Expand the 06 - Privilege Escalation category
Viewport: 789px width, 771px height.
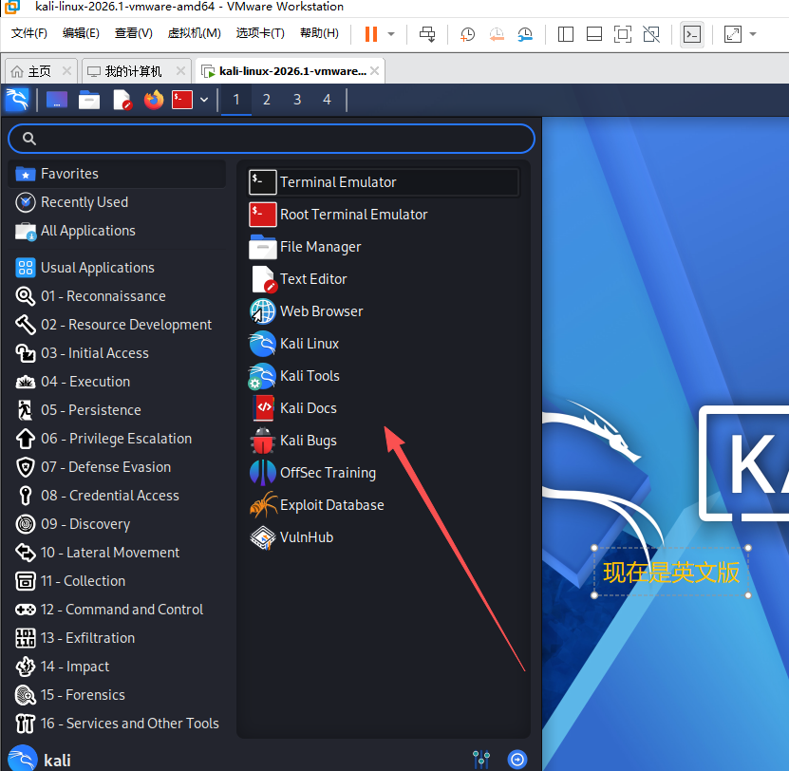pyautogui.click(x=116, y=439)
